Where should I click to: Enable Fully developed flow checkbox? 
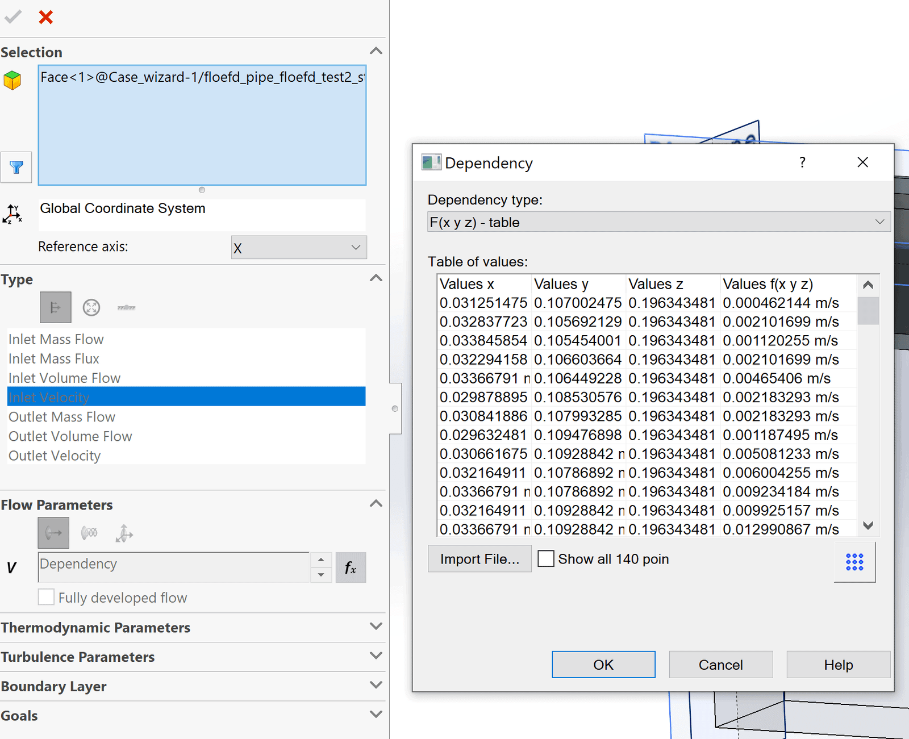pyautogui.click(x=46, y=597)
